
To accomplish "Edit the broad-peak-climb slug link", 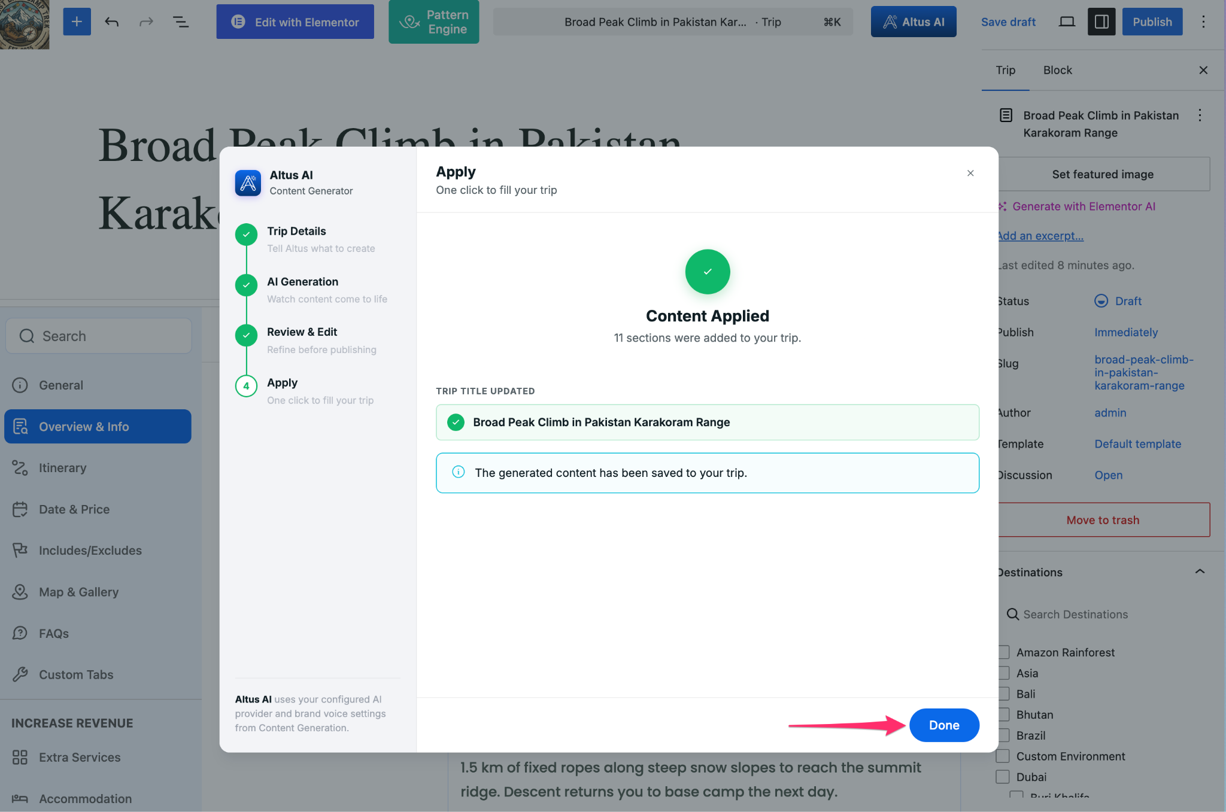I will point(1144,372).
